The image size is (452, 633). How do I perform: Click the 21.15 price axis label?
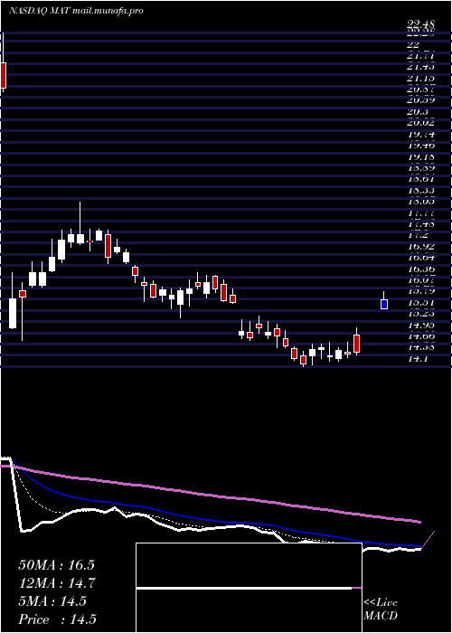click(x=420, y=79)
